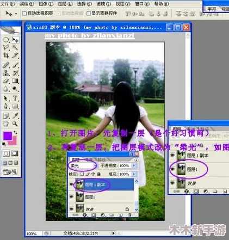Image resolution: width=229 pixels, height=240 pixels.
Task: Open the 文件 menu
Action: point(7,4)
